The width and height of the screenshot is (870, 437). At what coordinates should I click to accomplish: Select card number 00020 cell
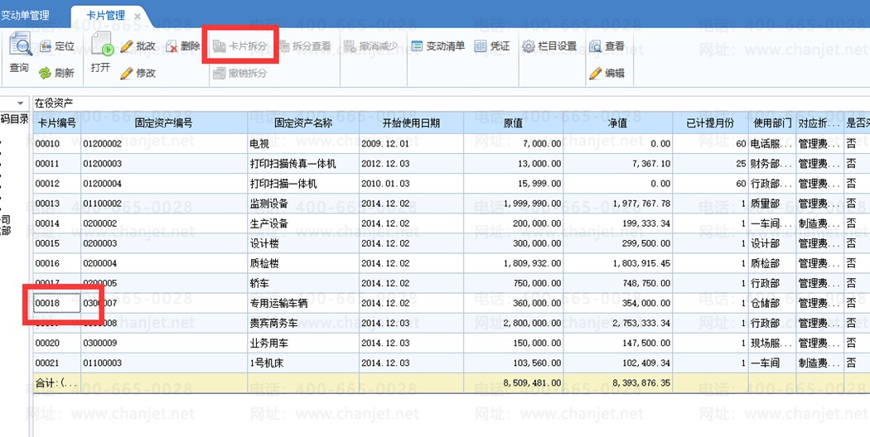click(x=57, y=343)
